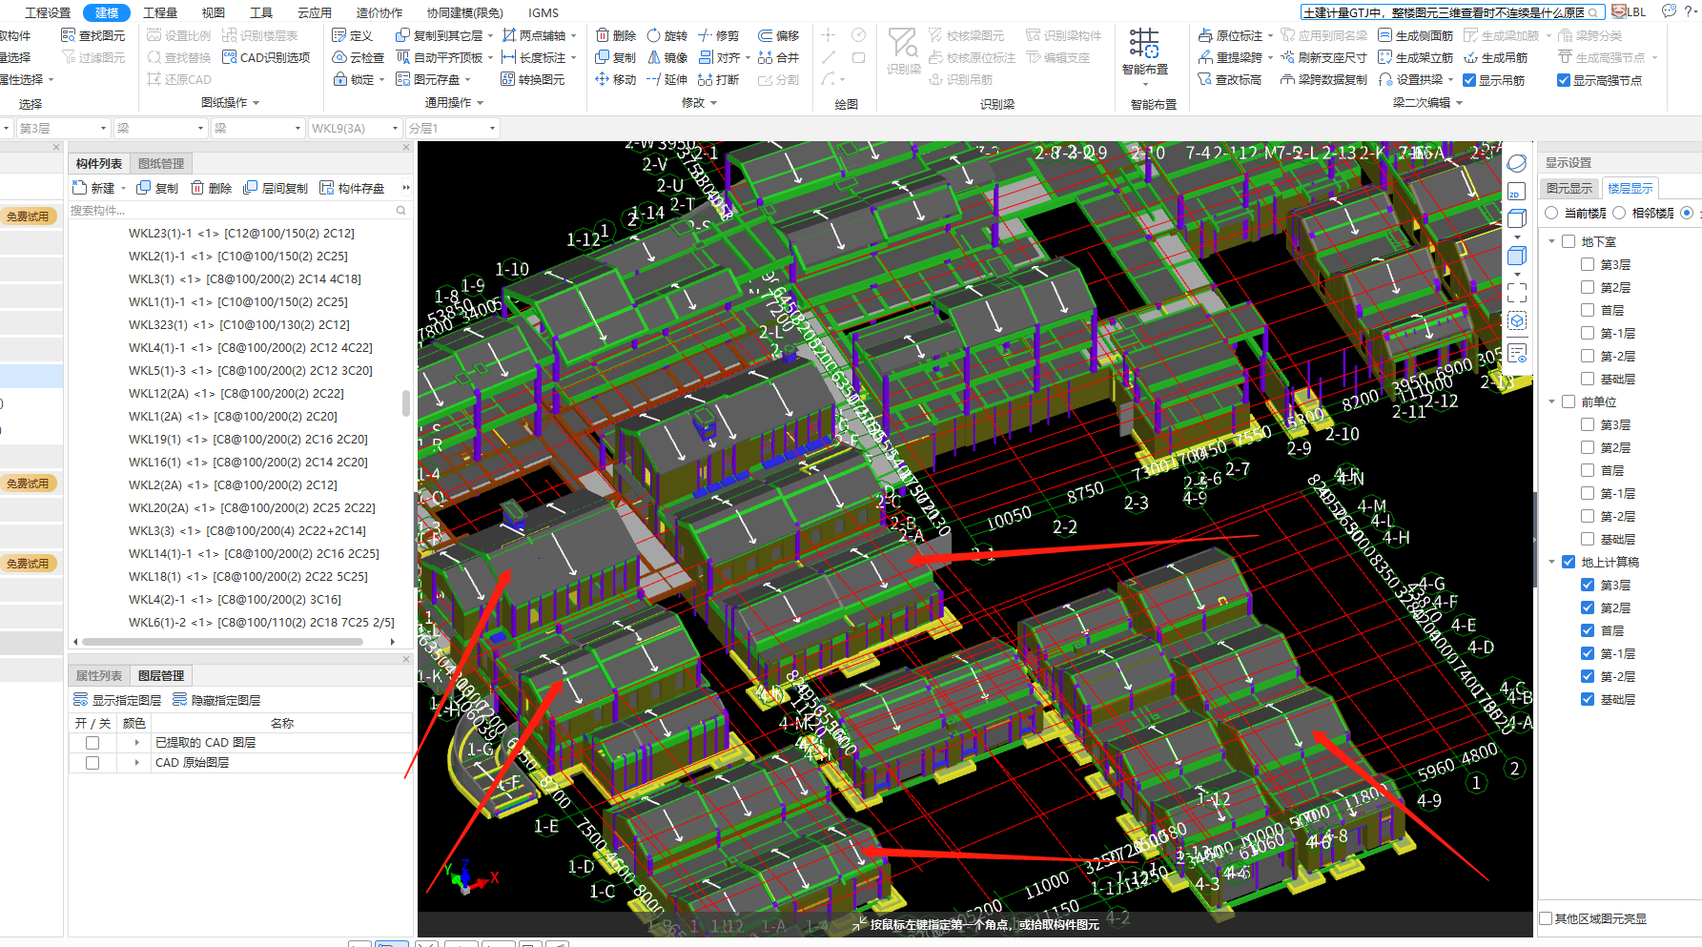Check the 前单位 group checkbox
This screenshot has width=1702, height=947.
pyautogui.click(x=1569, y=401)
